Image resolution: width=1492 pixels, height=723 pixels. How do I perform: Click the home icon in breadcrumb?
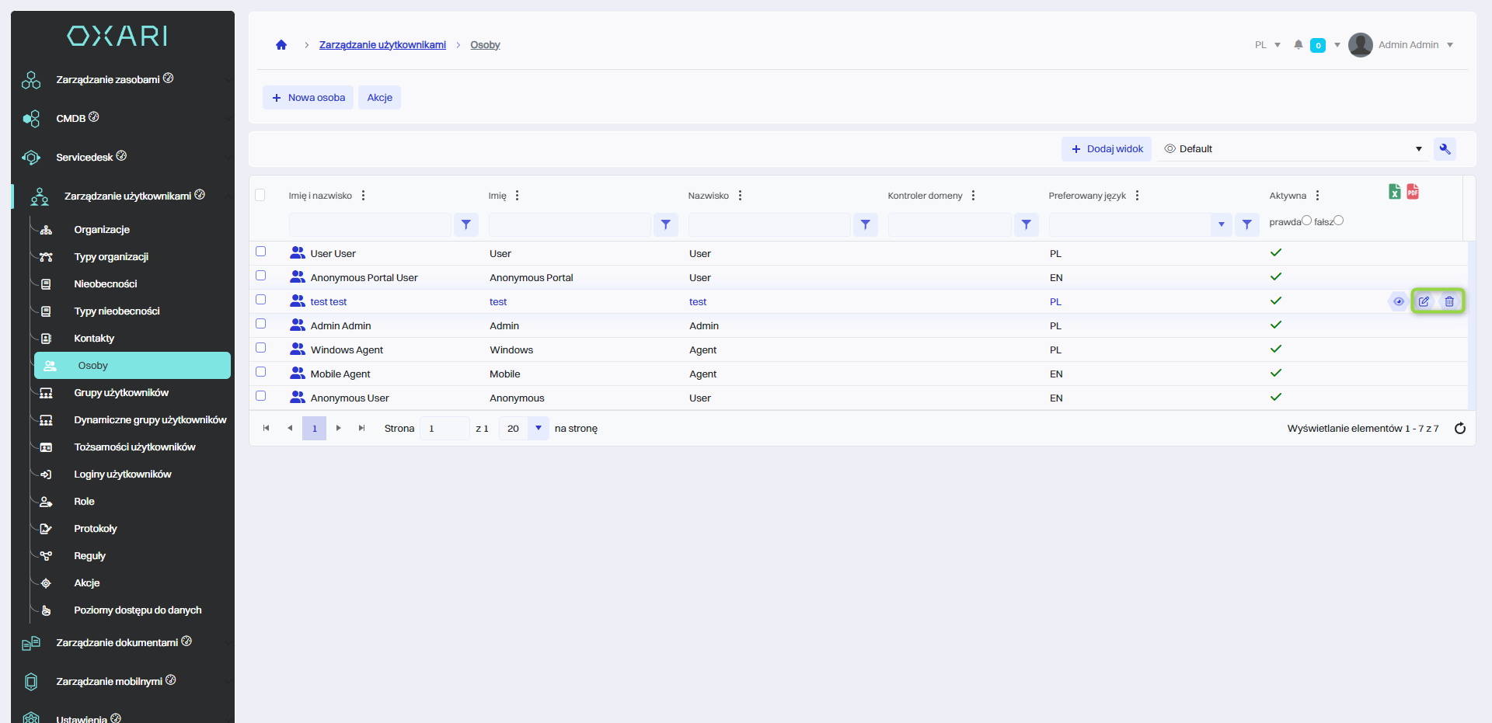tap(281, 45)
